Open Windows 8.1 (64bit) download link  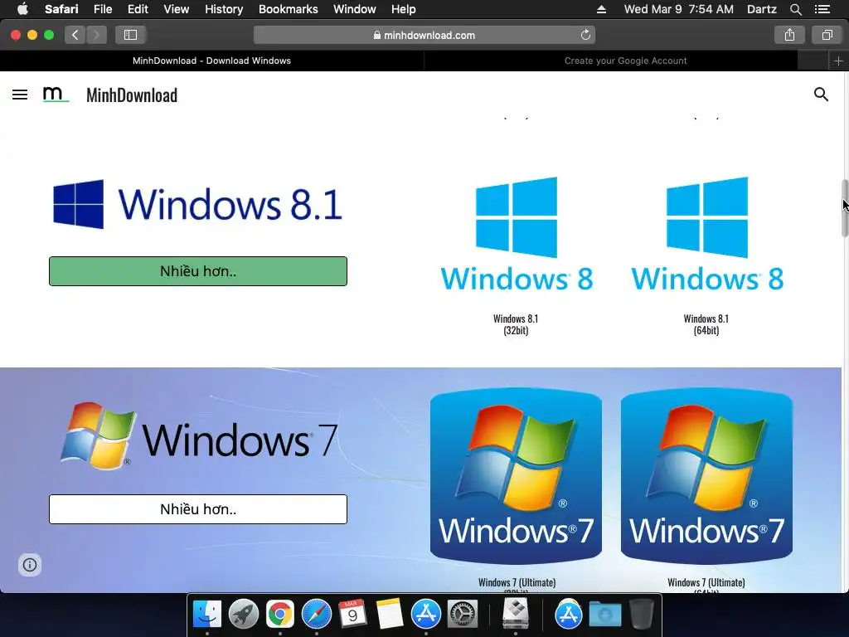tap(706, 324)
